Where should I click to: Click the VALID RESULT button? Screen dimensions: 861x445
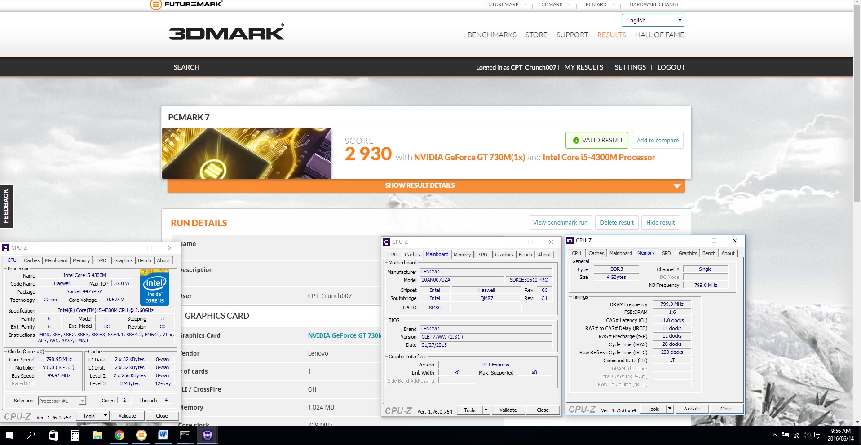pyautogui.click(x=597, y=140)
